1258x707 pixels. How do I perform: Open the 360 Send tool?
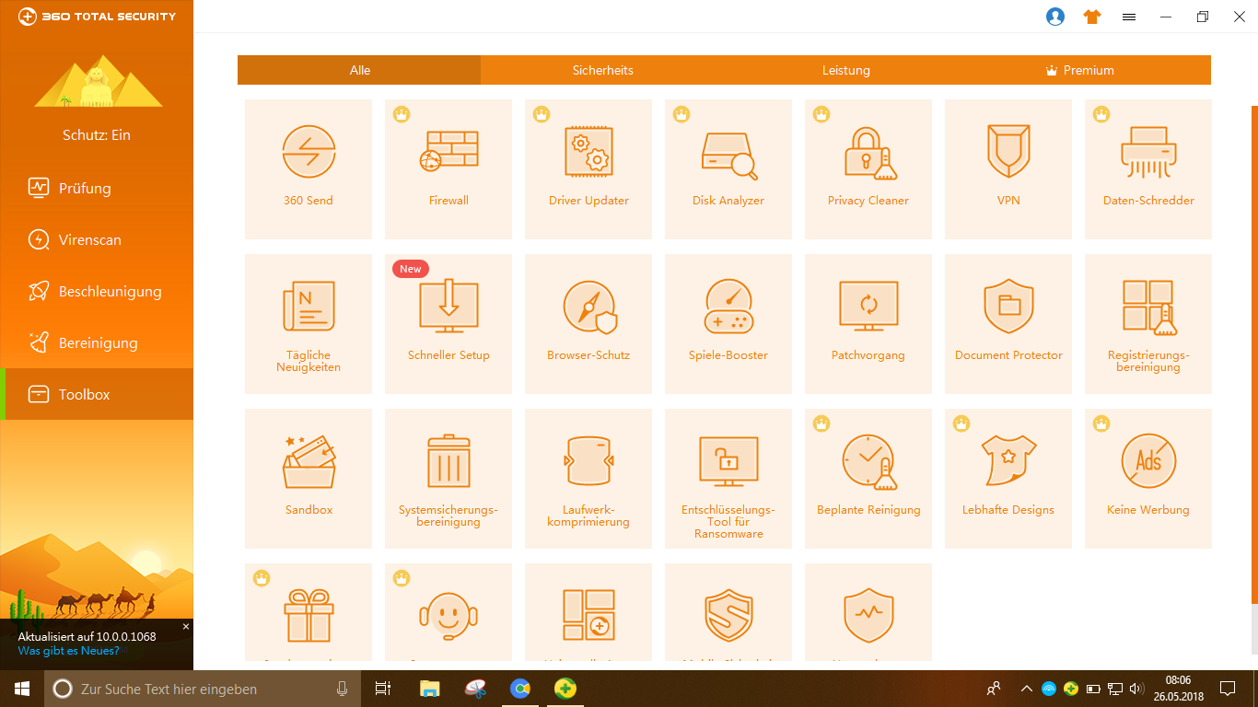point(309,169)
